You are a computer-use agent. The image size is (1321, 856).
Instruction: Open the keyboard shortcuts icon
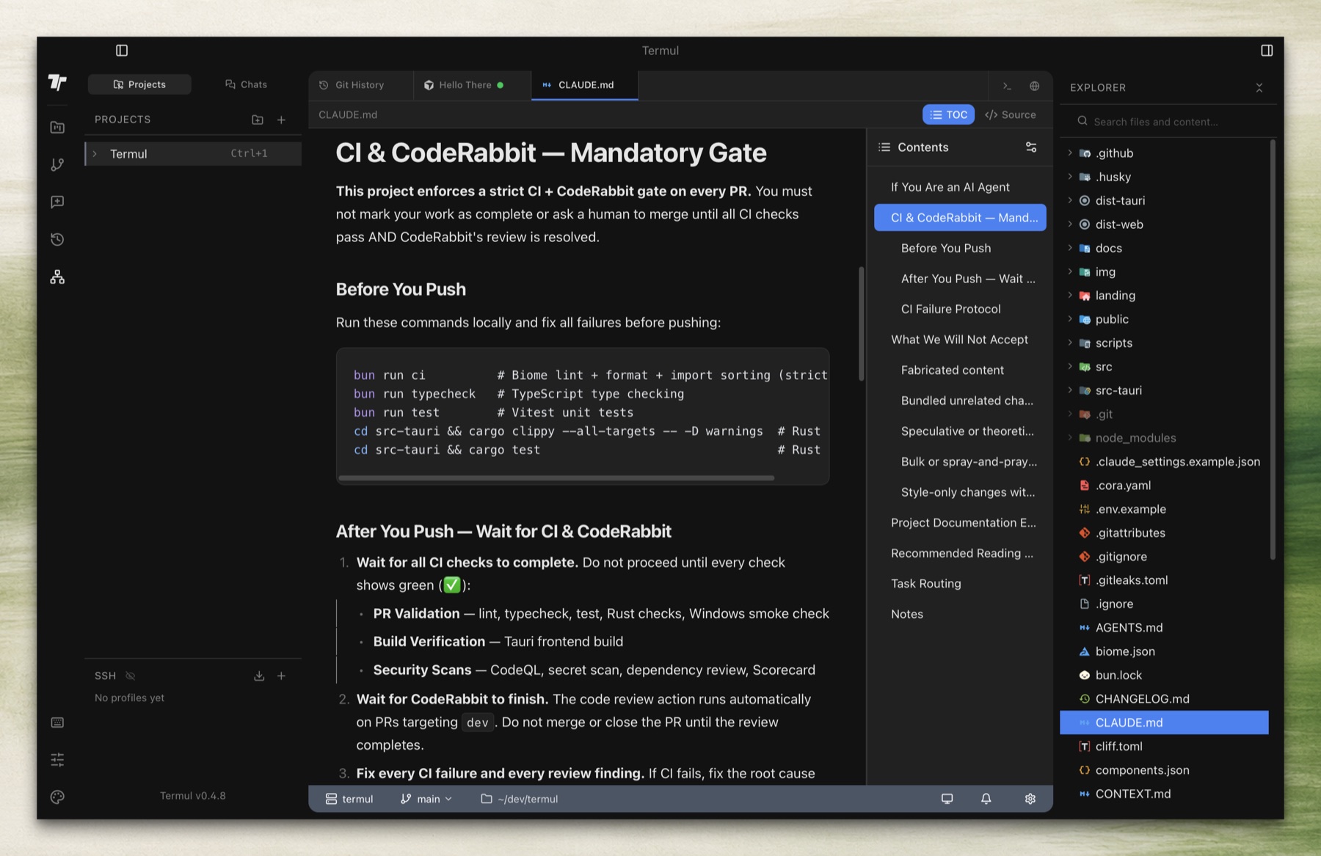coord(57,723)
